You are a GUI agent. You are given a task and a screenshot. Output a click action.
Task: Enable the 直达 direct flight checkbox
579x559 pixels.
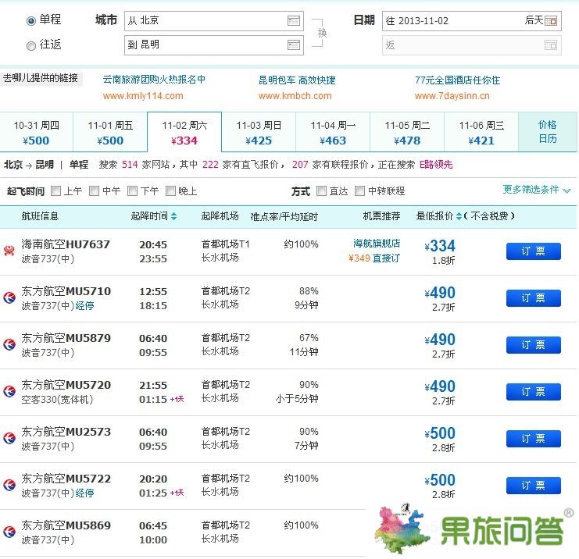(x=320, y=191)
